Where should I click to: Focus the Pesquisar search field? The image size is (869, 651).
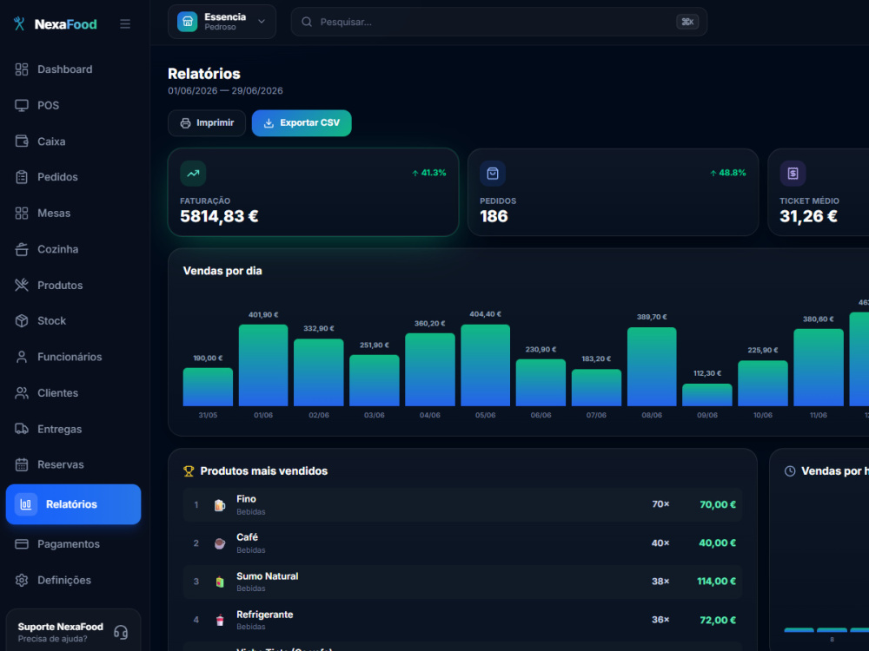(499, 23)
